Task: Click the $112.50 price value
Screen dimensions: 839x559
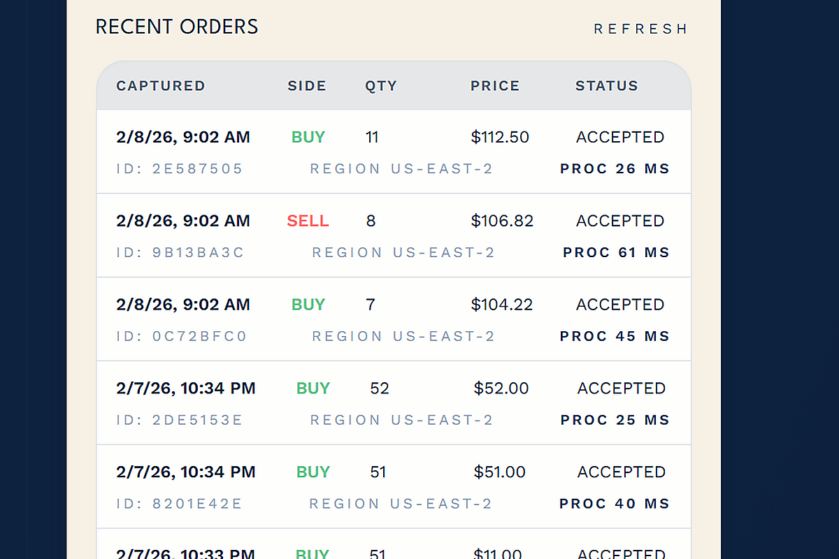Action: (500, 137)
